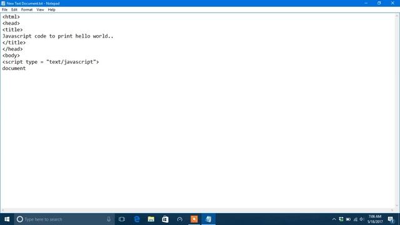Launch Microsoft Edge from the taskbar

137,219
